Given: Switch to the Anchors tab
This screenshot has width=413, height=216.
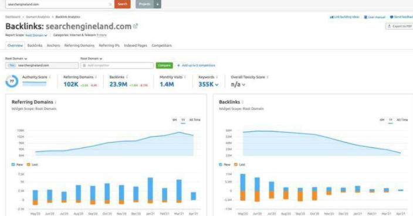Looking at the screenshot, I should 53,46.
